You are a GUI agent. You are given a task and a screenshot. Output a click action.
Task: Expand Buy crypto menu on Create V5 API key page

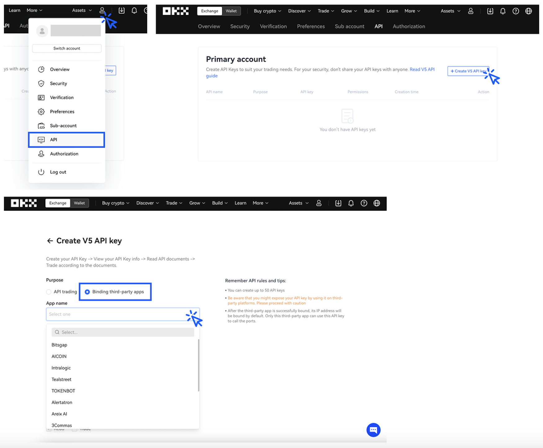point(116,203)
